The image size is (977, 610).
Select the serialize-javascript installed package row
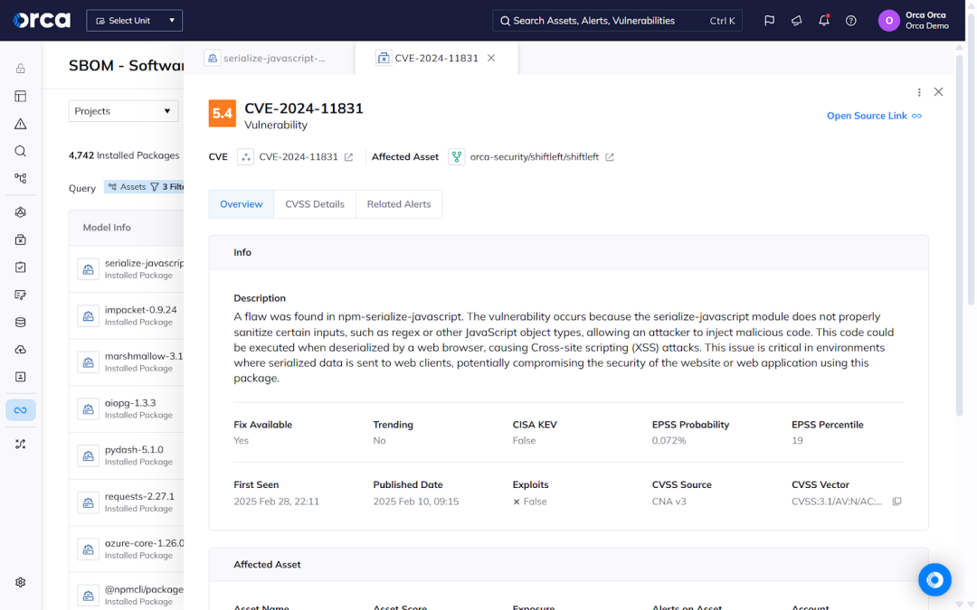point(127,269)
